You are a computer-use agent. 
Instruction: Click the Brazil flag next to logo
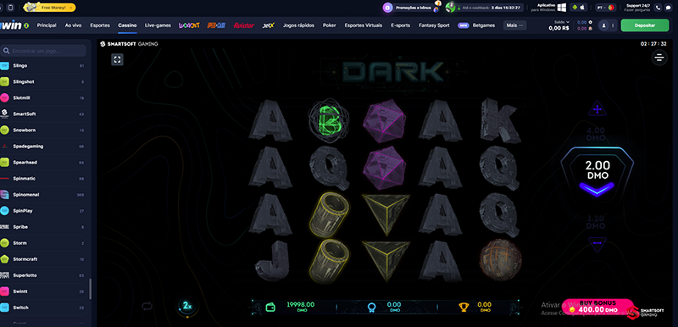tap(27, 25)
